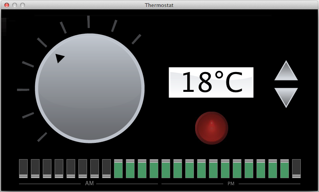
Task: Turn on the first hour switch in the schedule
Action: (23, 169)
